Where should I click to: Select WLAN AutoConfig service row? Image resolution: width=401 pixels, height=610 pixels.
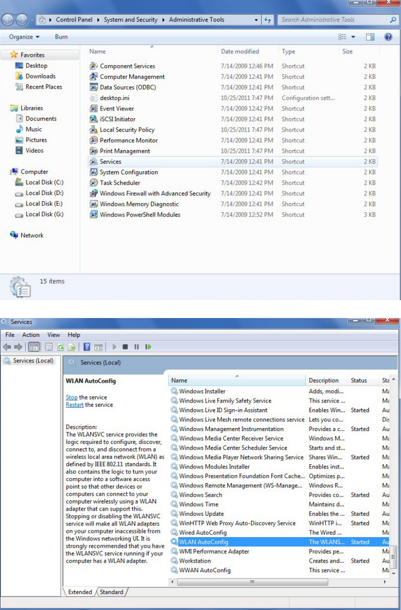(279, 542)
